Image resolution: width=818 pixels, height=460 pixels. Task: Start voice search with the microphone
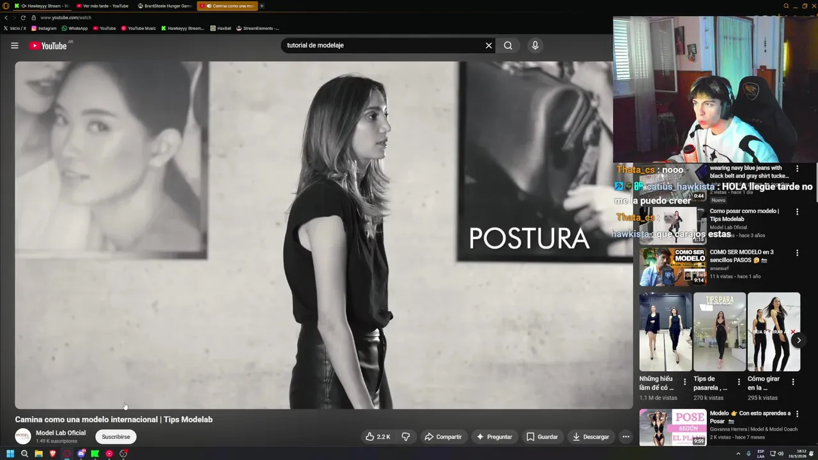pos(536,45)
